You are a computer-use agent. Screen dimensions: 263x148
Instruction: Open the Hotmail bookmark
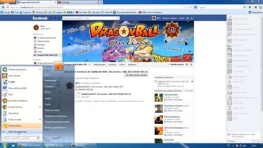[x=38, y=12]
